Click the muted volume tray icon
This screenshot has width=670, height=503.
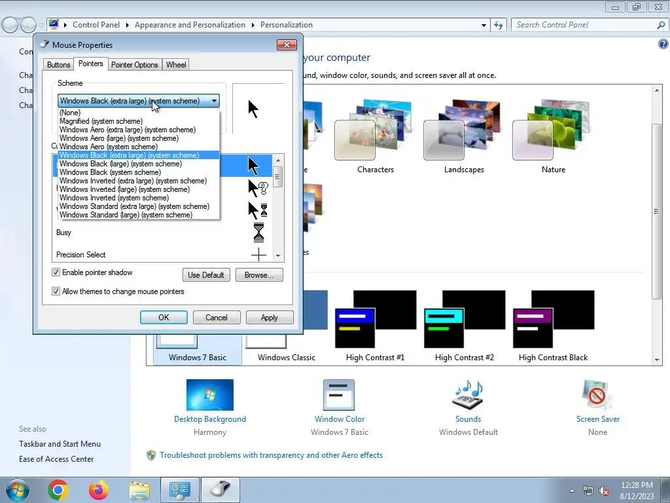[x=604, y=491]
